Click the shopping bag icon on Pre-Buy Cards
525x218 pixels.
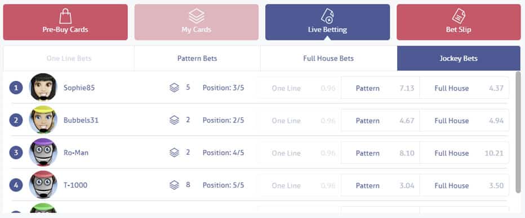(x=65, y=16)
